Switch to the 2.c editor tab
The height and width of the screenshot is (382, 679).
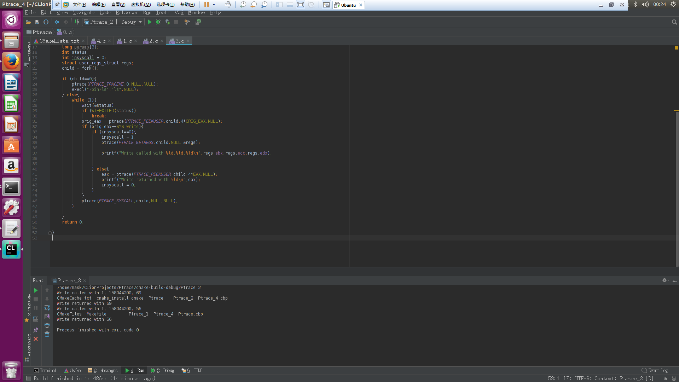click(x=153, y=41)
